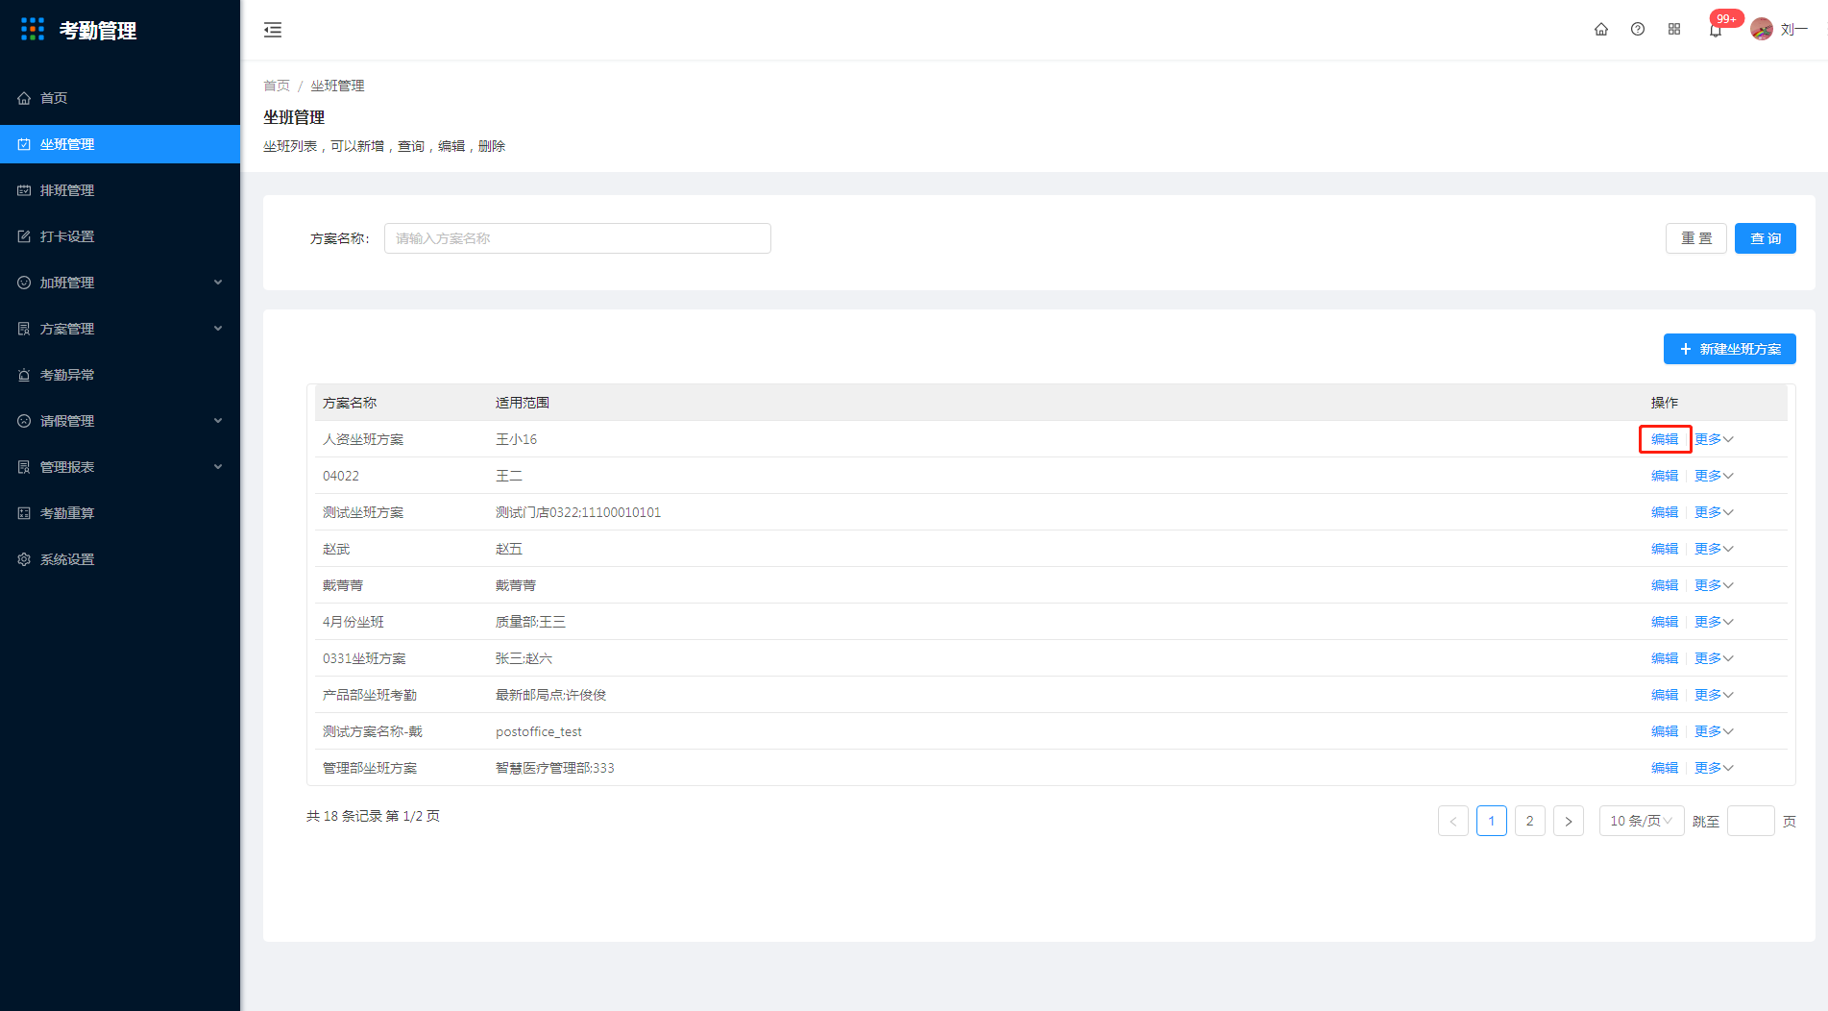The width and height of the screenshot is (1828, 1011).
Task: Focus the 方案名称 search input field
Action: [577, 238]
